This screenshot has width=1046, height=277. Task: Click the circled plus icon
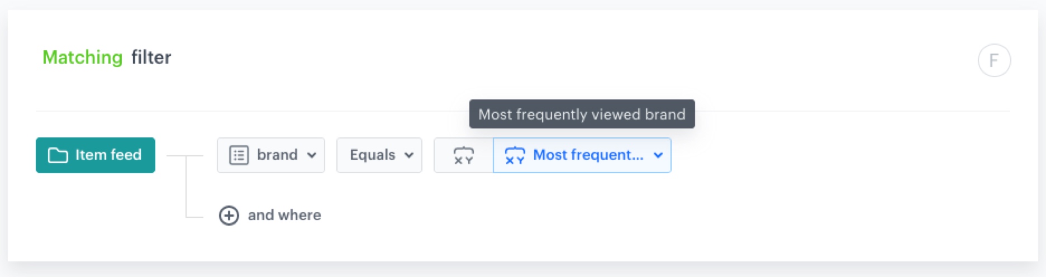pos(229,216)
